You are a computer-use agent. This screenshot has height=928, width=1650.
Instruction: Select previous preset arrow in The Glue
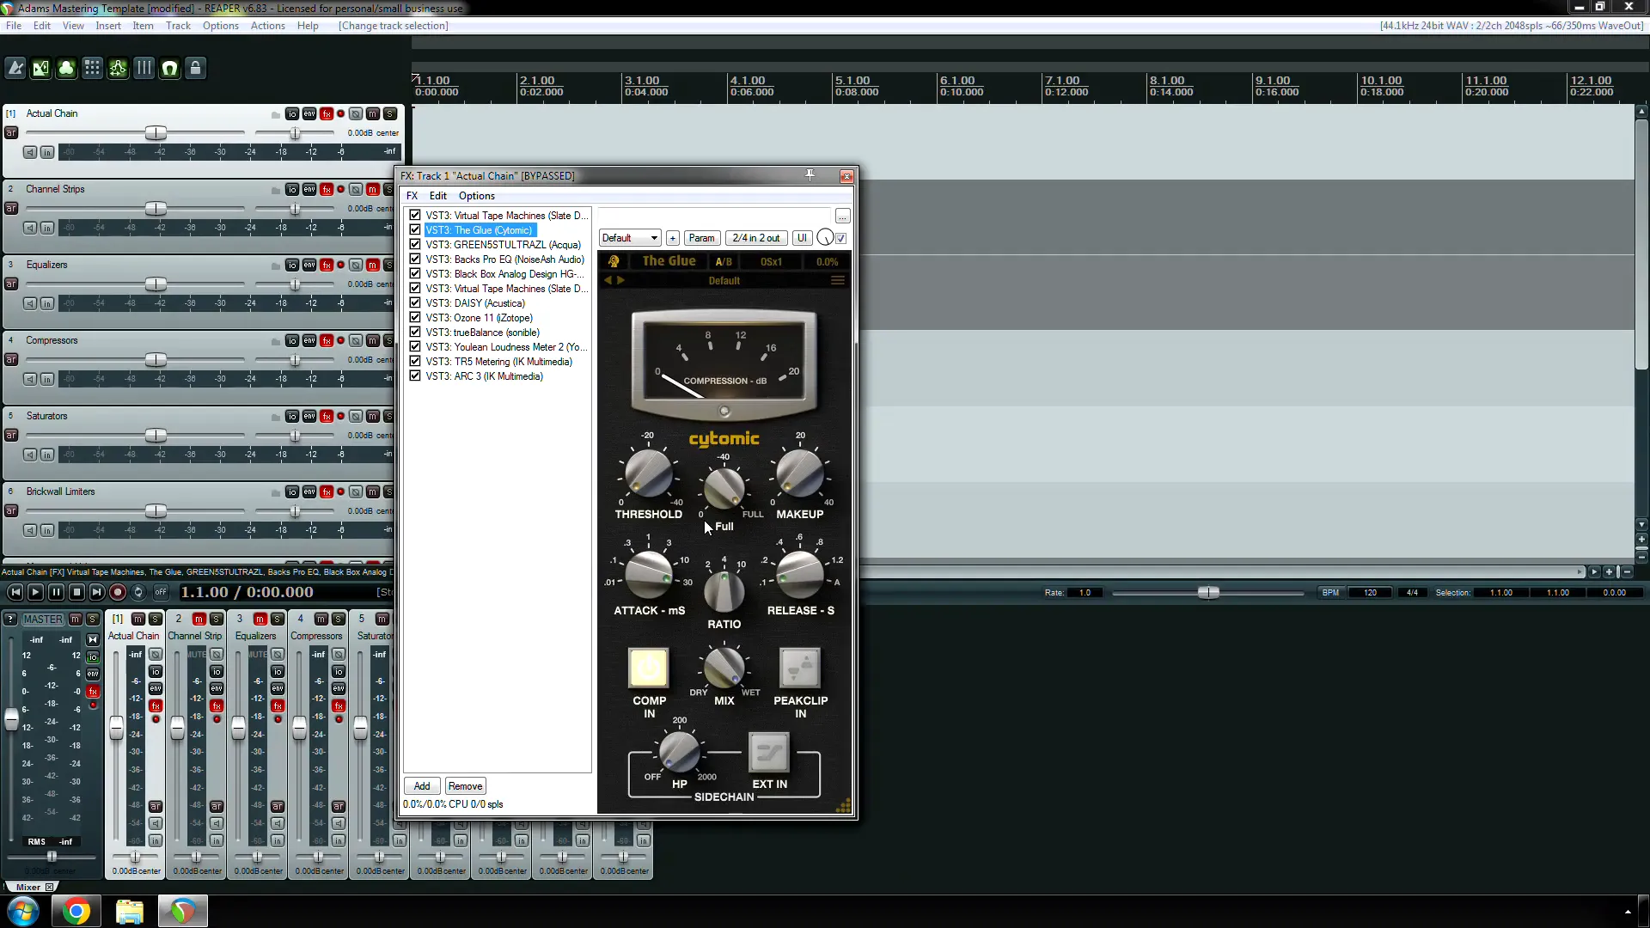click(x=608, y=280)
